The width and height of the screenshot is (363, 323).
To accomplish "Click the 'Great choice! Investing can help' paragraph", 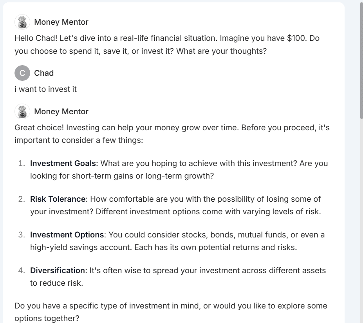I will (x=172, y=134).
